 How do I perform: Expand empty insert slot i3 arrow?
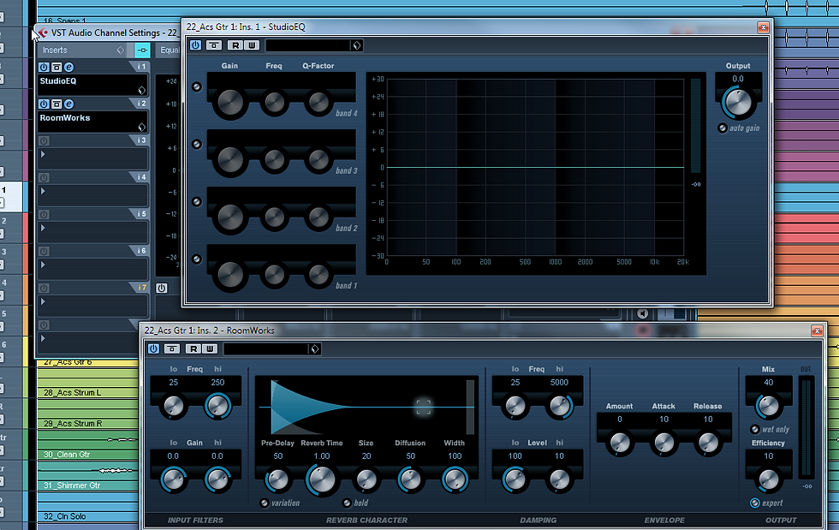(x=43, y=154)
